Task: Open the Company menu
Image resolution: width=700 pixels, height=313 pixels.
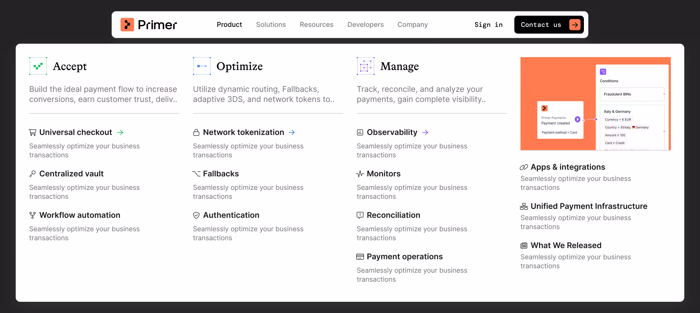Action: [412, 25]
